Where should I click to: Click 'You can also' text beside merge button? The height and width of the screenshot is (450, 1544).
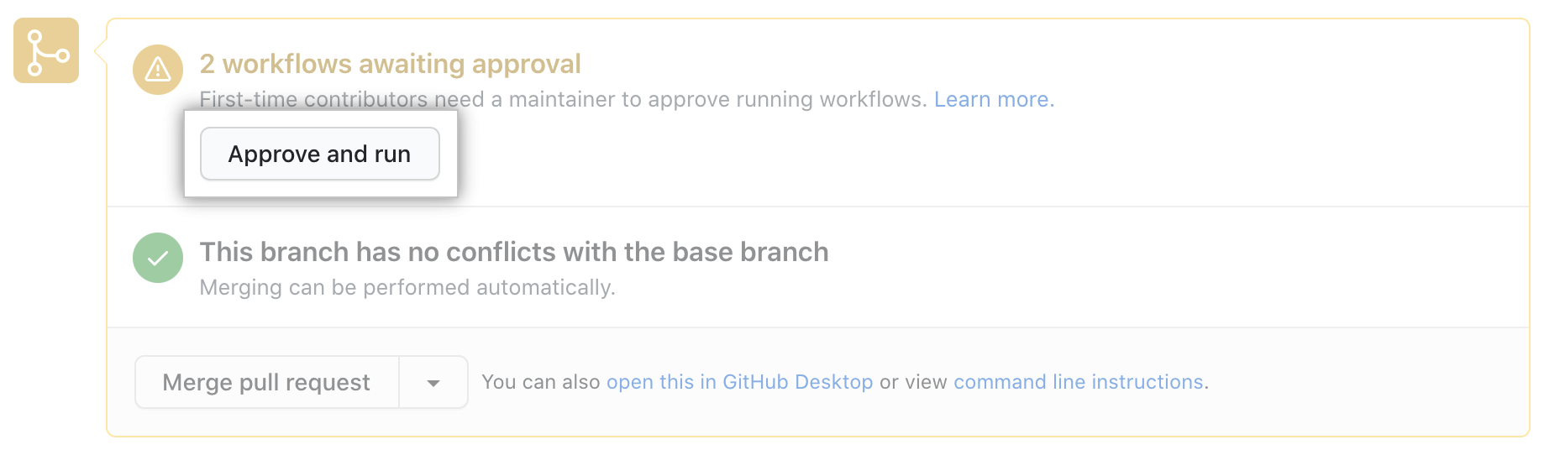[541, 382]
